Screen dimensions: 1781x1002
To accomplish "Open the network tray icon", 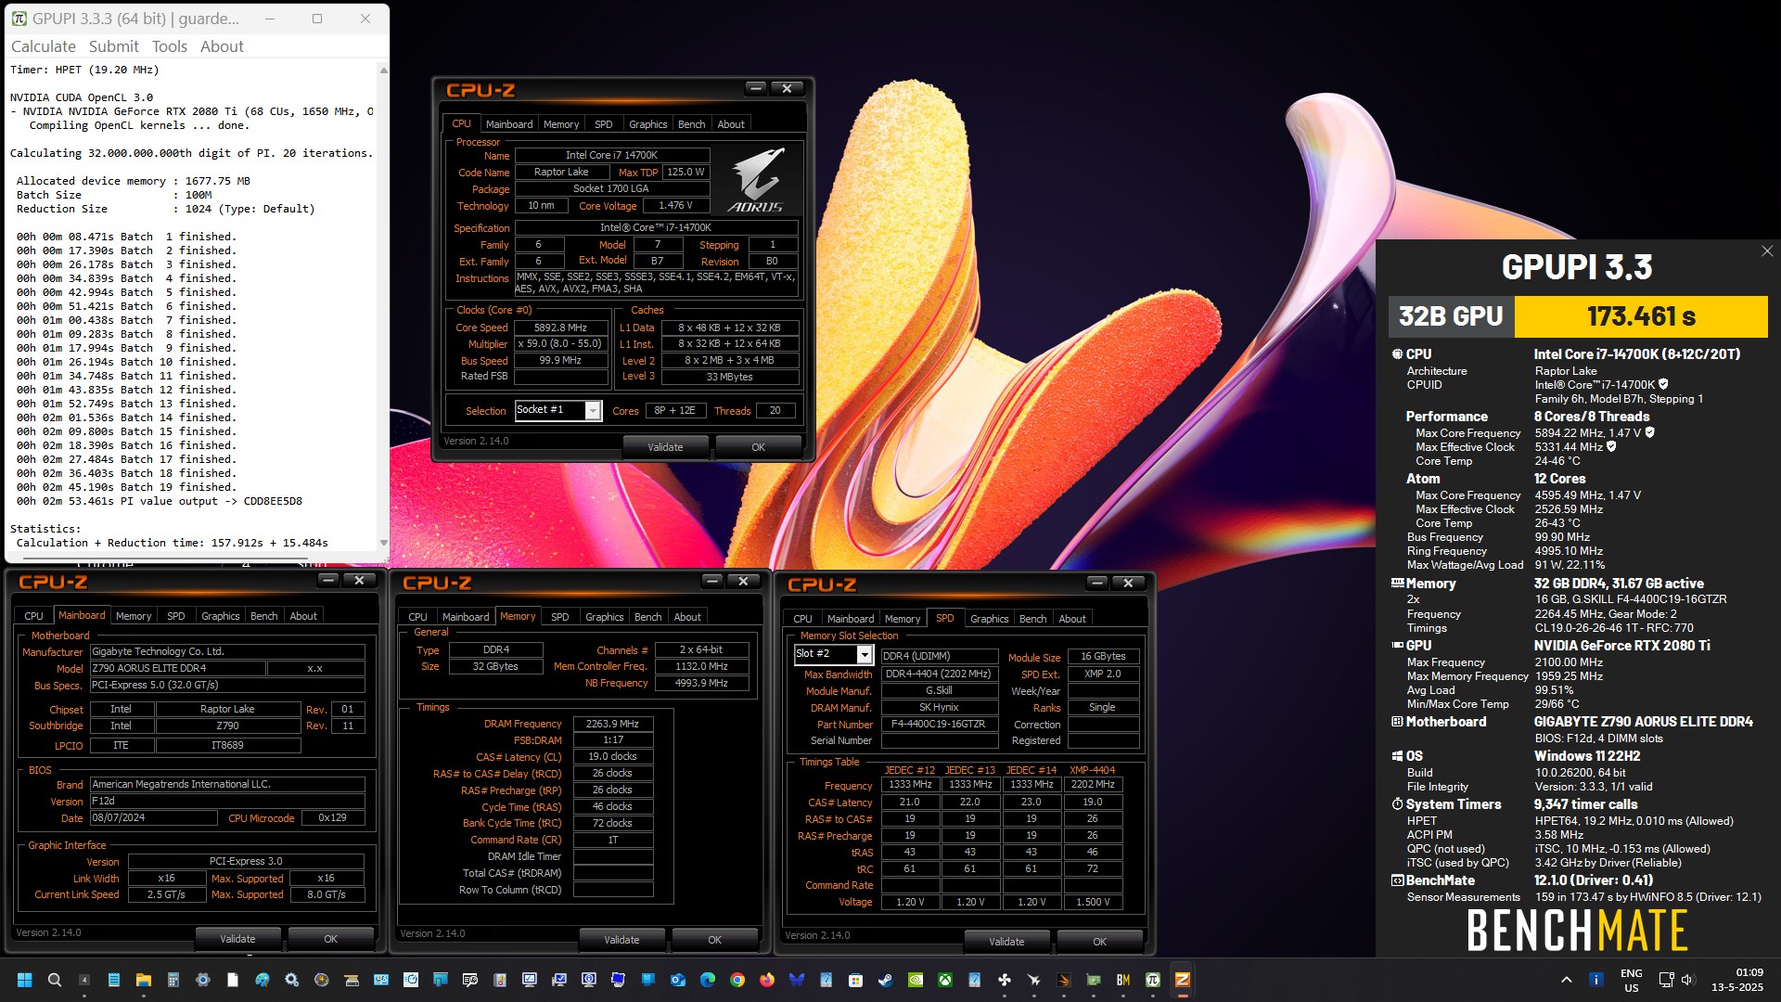I will 1667,980.
